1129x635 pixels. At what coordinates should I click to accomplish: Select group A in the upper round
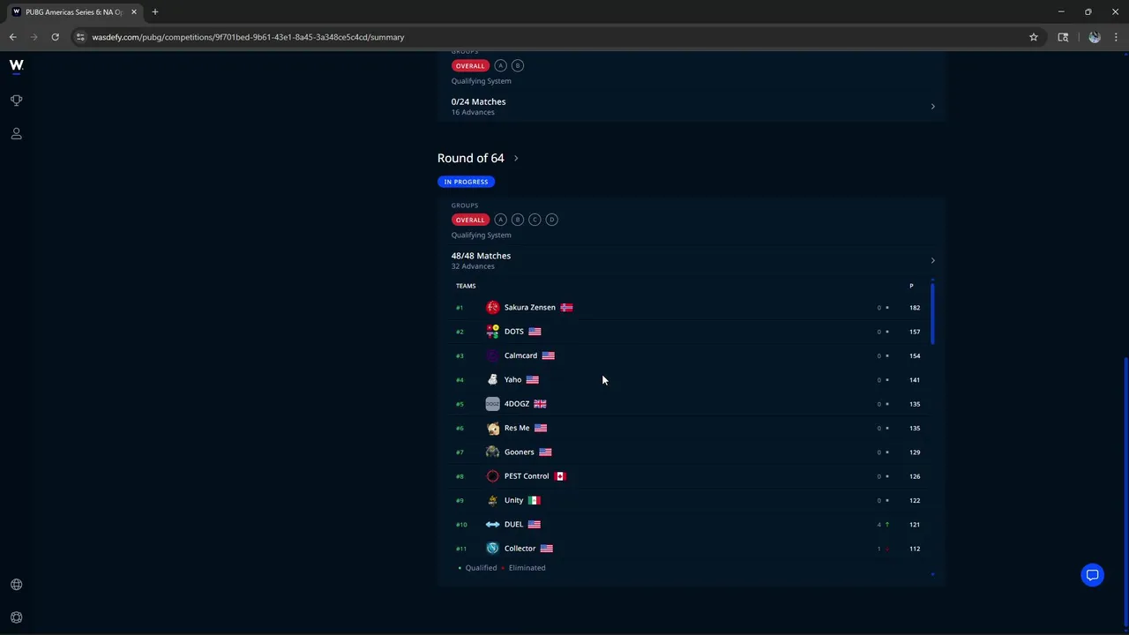coord(500,65)
